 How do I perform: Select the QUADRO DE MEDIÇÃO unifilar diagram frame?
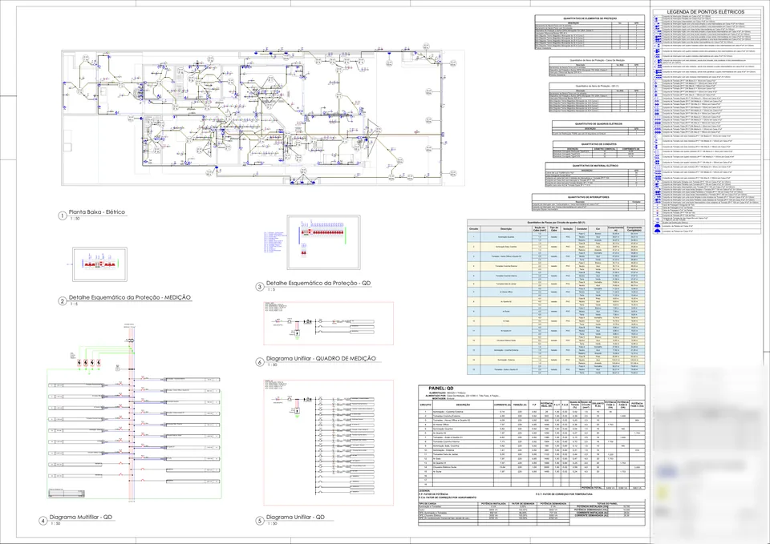(329, 323)
